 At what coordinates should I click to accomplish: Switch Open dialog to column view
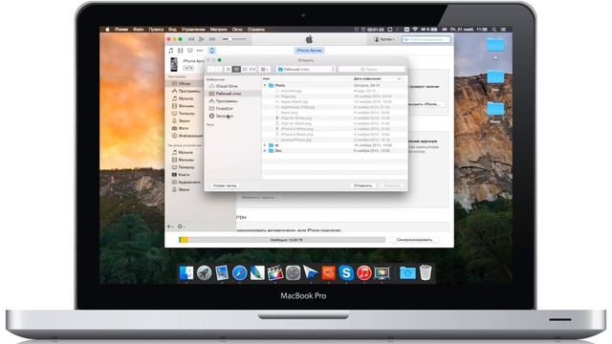[245, 69]
